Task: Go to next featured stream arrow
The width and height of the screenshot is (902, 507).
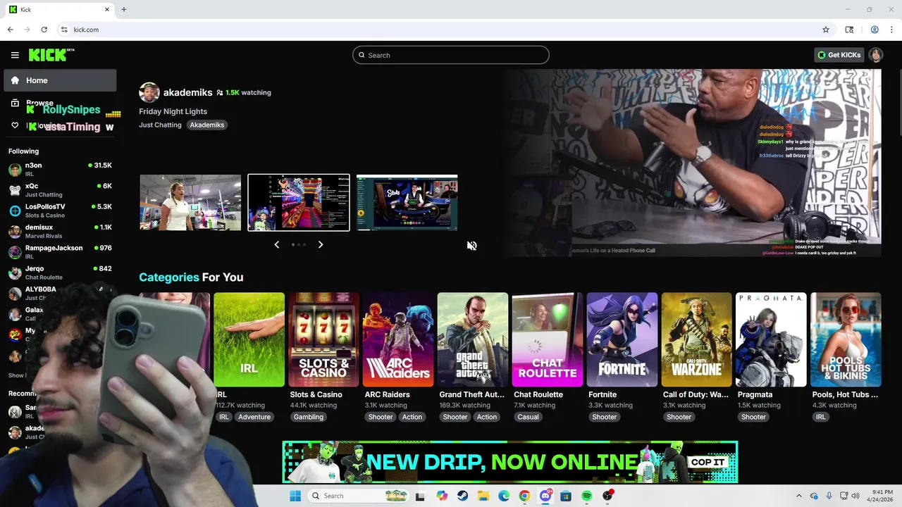Action: click(x=321, y=244)
